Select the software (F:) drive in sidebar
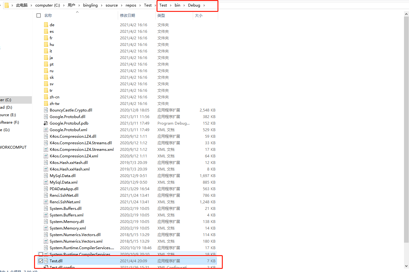Viewport: 409px width, 272px height. click(9, 122)
